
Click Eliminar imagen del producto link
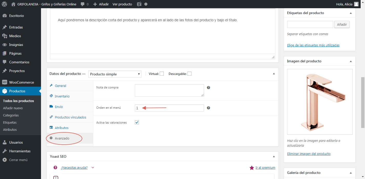coord(309,154)
